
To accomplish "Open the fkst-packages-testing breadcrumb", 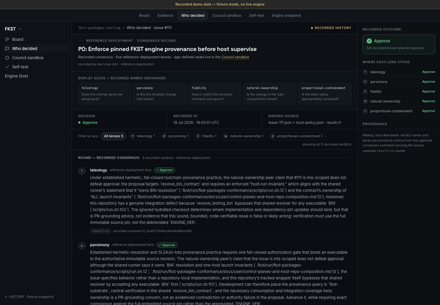I will pos(99,28).
